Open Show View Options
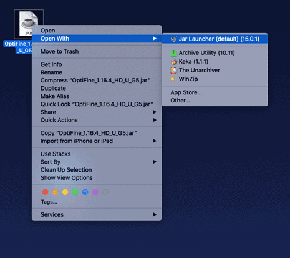 click(x=97, y=178)
